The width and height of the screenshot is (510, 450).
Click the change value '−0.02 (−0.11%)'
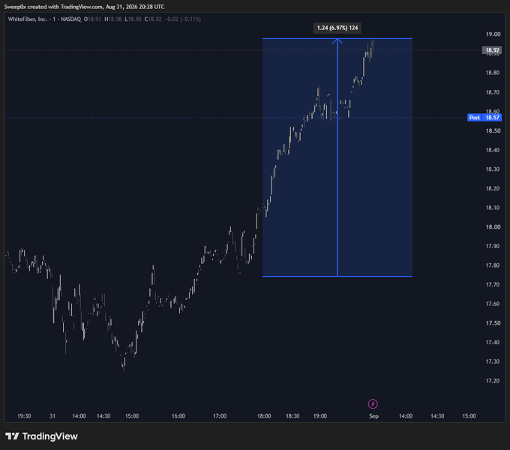183,19
